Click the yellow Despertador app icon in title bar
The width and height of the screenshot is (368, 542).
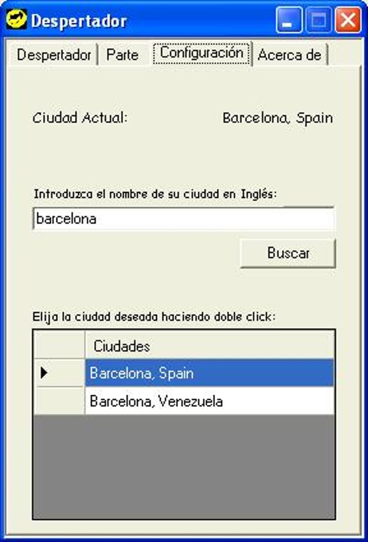coord(16,19)
